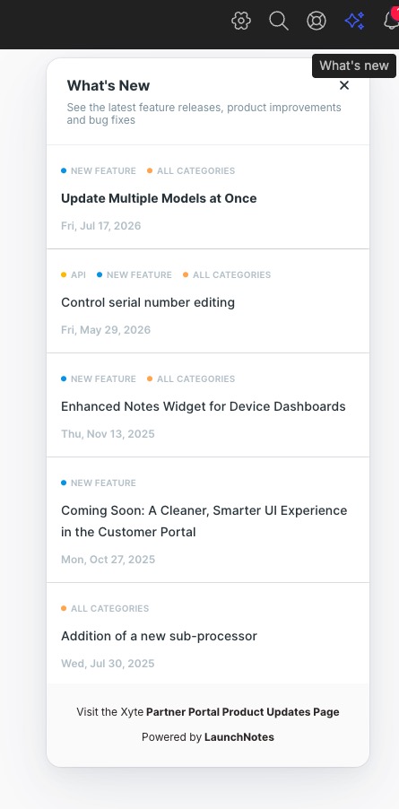Open the notifications bell icon
Viewport: 399px width, 809px height.
coord(391,20)
